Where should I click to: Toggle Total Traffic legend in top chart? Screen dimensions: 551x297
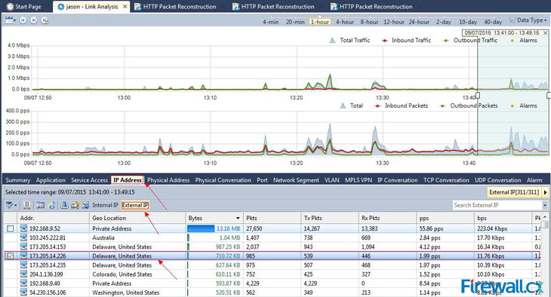pos(349,41)
